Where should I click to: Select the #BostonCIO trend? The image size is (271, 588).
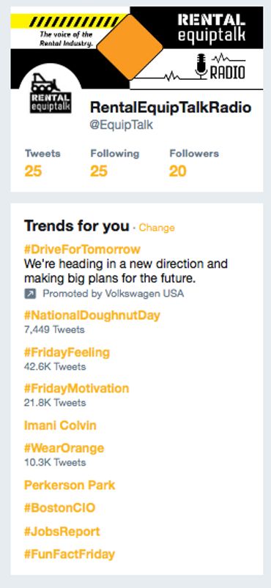point(59,508)
